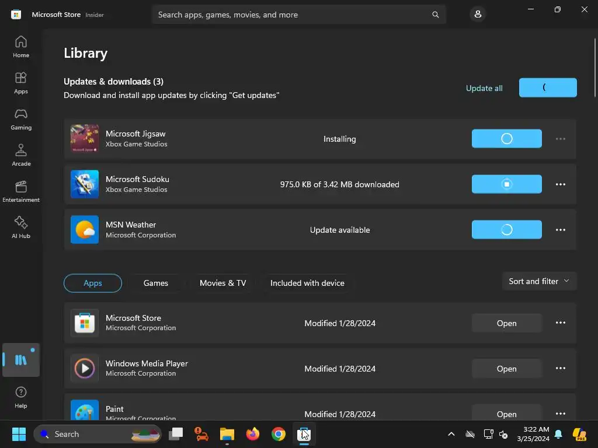Click the search magnifier icon
The width and height of the screenshot is (598, 448).
tap(435, 15)
